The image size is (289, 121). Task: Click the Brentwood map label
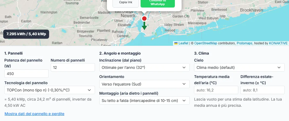(219, 10)
